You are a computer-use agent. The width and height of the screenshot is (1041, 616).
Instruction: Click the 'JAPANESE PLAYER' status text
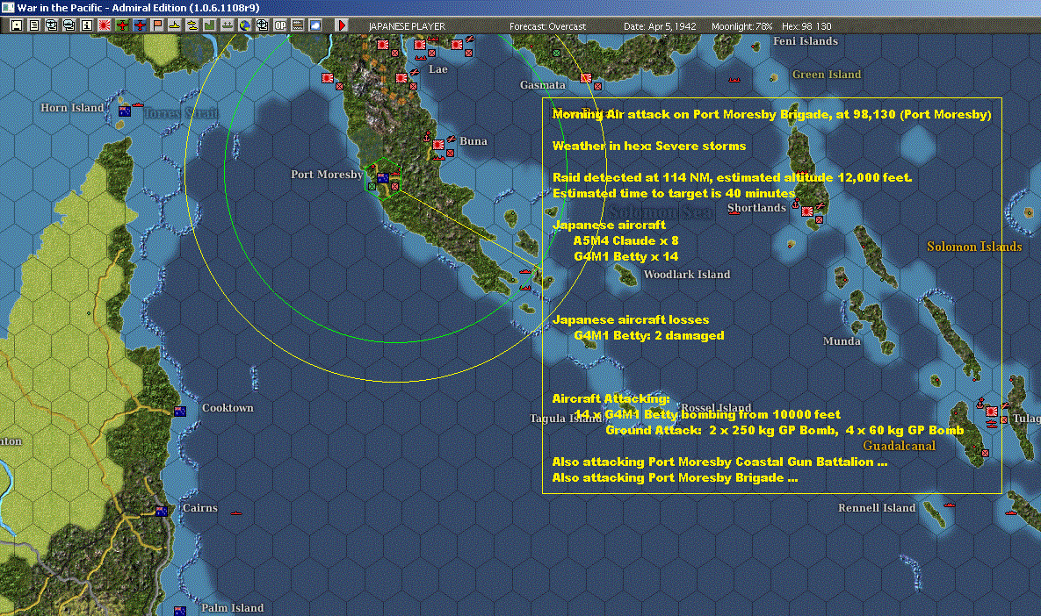[407, 26]
